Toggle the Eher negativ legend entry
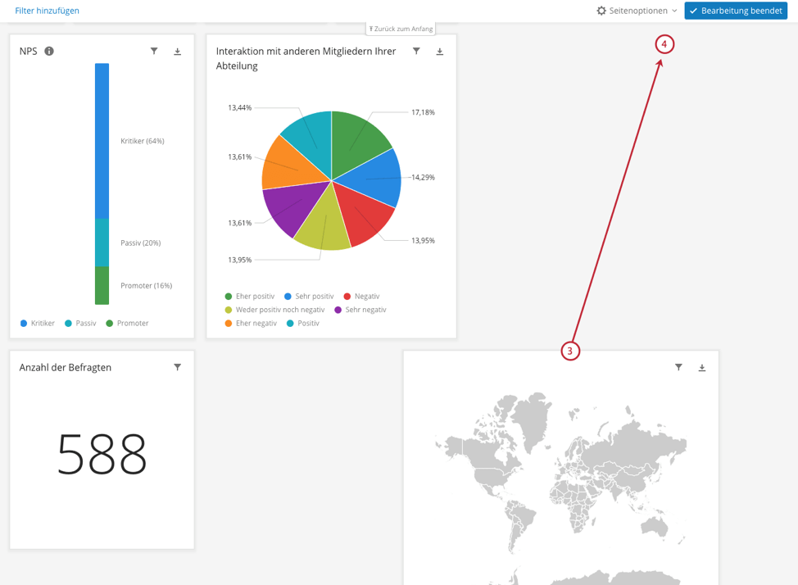 click(251, 324)
